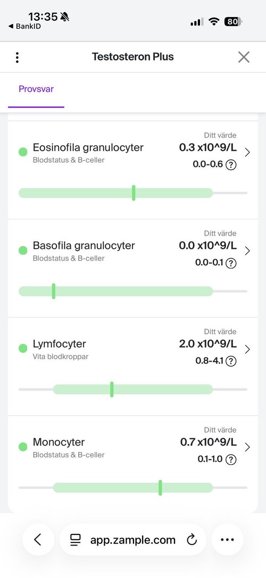Image resolution: width=266 pixels, height=578 pixels.
Task: Expand Lymfocyter details chevron
Action: pos(247,349)
